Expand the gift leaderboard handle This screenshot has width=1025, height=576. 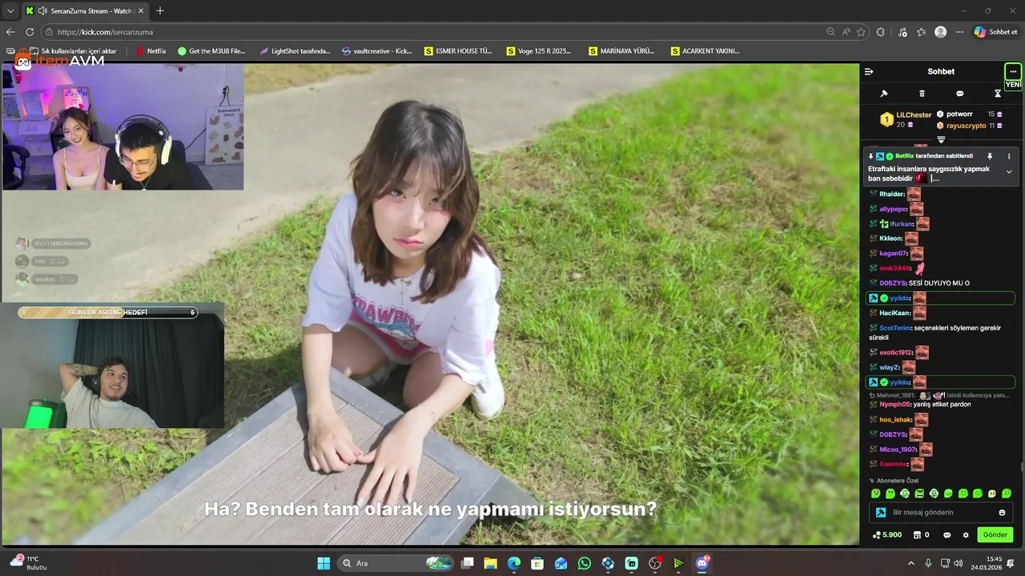point(941,139)
